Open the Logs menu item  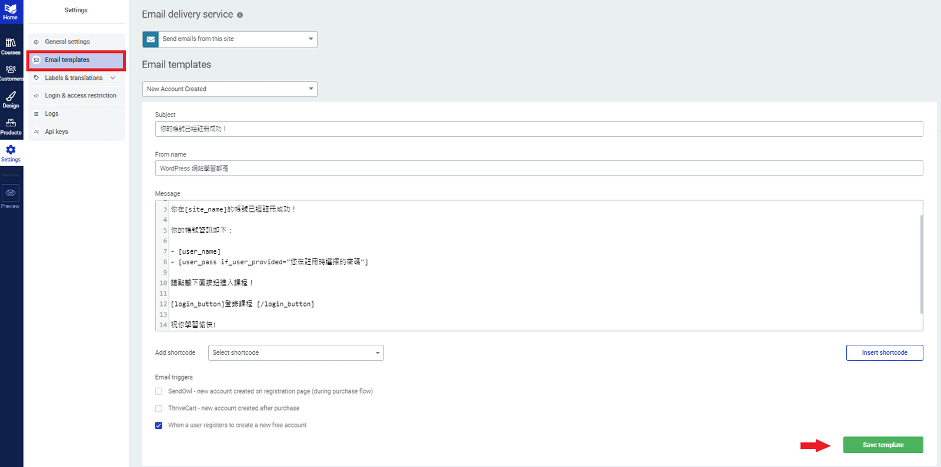[x=76, y=114]
